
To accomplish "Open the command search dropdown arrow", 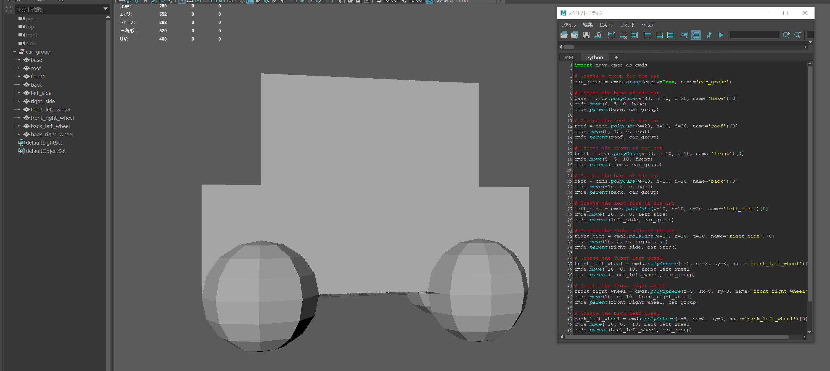I will coord(105,9).
